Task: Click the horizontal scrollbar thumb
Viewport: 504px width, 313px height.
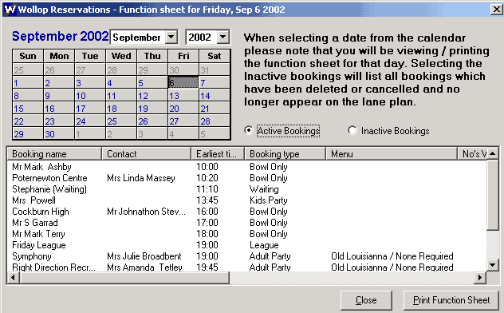Action: click(124, 277)
